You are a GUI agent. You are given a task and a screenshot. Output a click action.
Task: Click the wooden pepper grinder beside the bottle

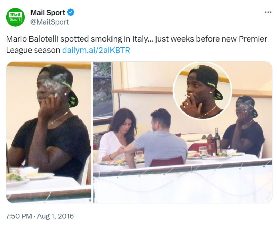click(x=210, y=145)
